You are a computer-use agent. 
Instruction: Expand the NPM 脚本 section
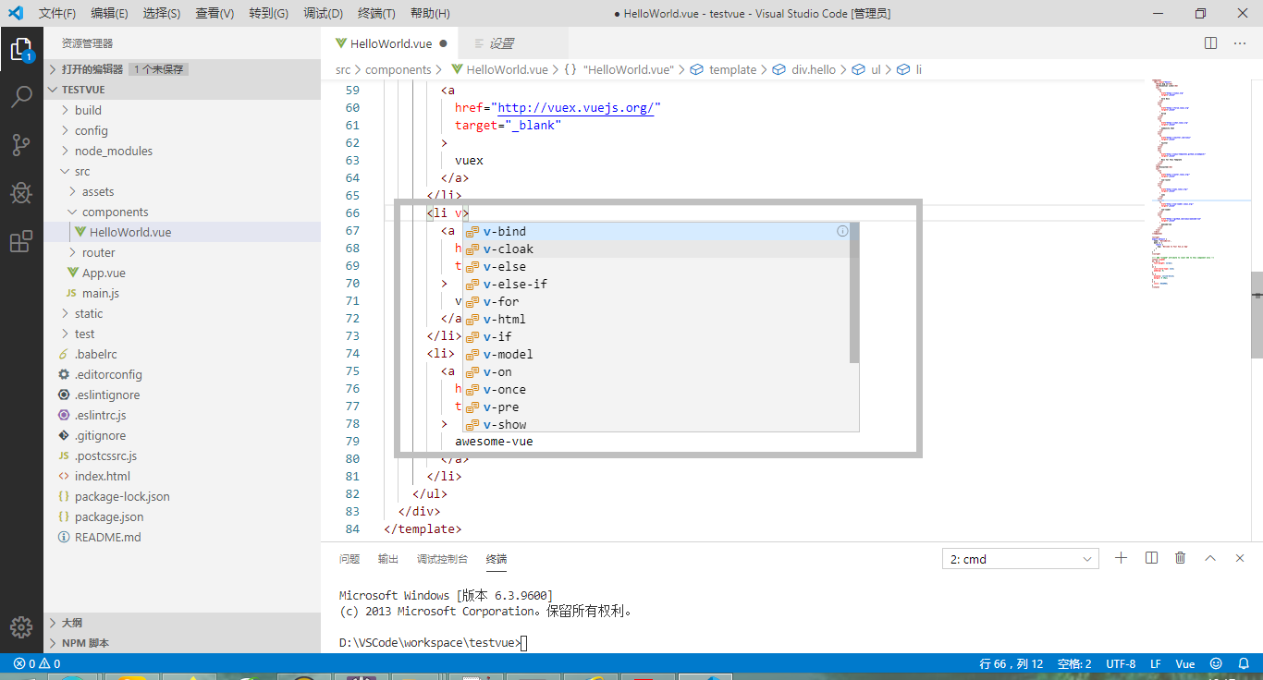click(x=182, y=643)
